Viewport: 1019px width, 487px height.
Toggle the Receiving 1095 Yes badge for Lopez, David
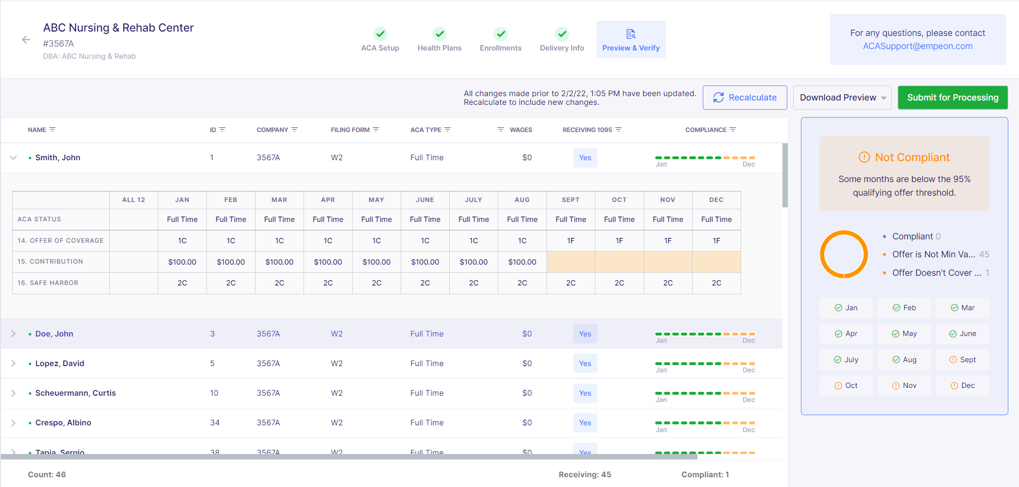585,363
